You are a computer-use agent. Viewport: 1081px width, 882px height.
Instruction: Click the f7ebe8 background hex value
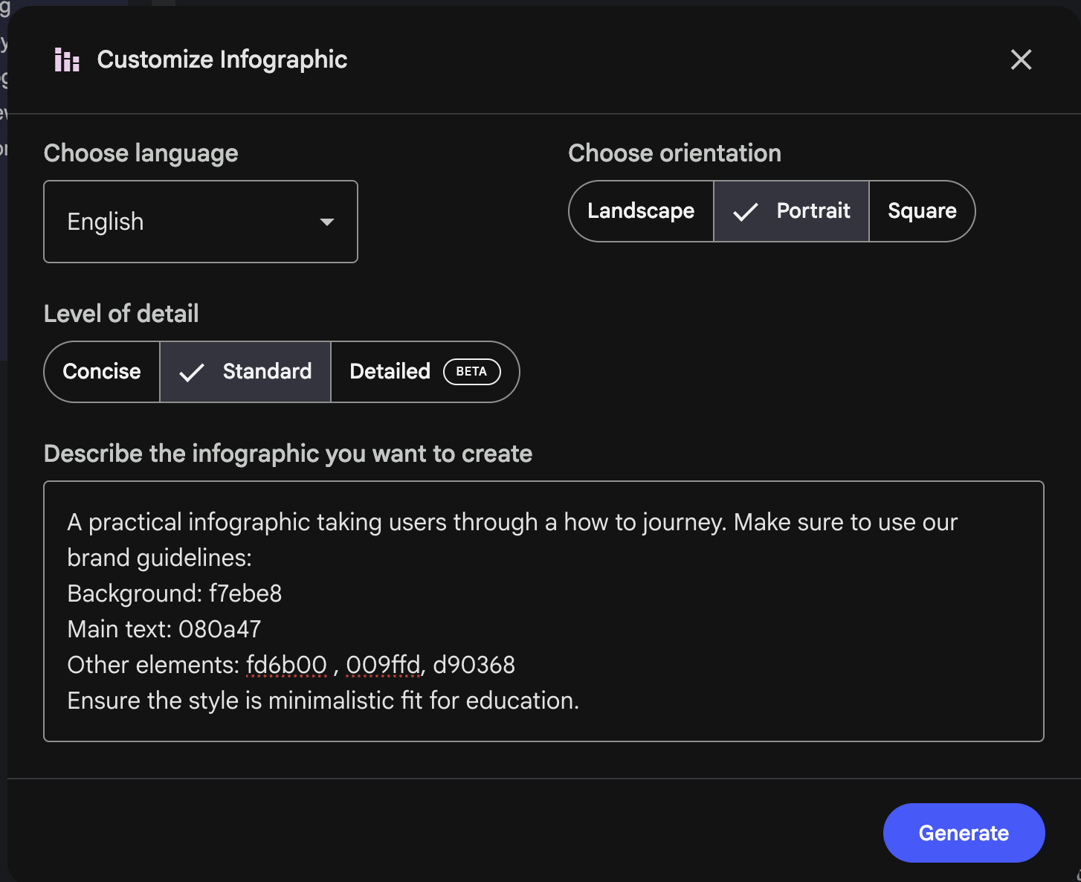click(245, 593)
